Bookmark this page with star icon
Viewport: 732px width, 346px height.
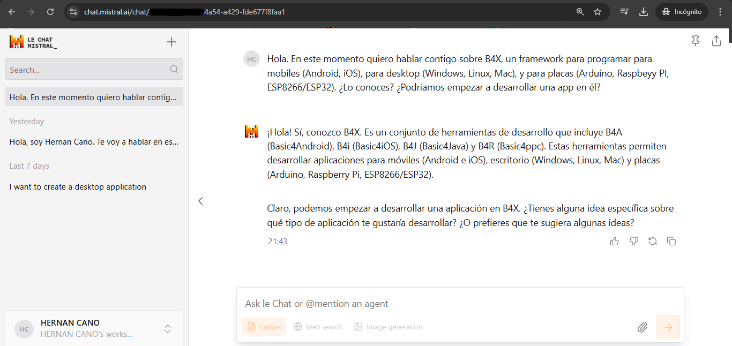point(597,12)
